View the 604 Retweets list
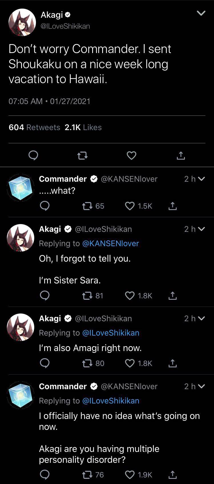The height and width of the screenshot is (484, 214). click(x=35, y=127)
